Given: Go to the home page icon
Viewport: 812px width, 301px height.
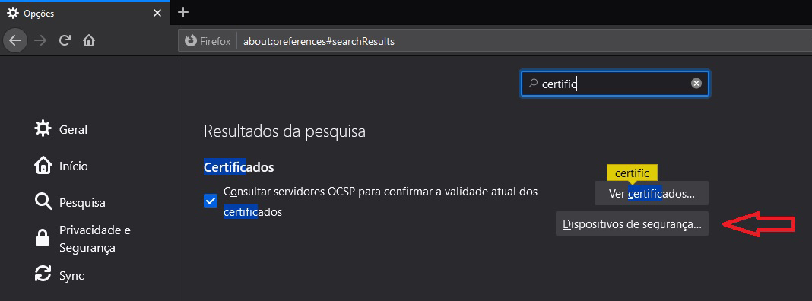Looking at the screenshot, I should point(89,40).
